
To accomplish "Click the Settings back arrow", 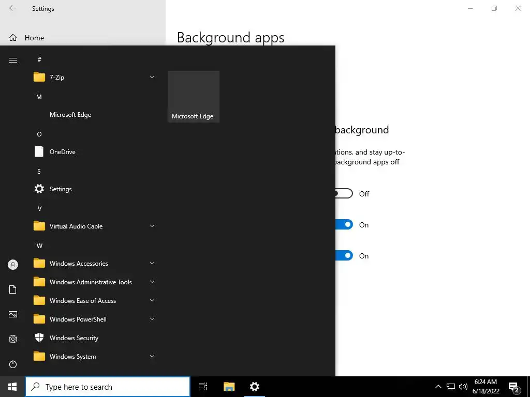I will point(12,8).
